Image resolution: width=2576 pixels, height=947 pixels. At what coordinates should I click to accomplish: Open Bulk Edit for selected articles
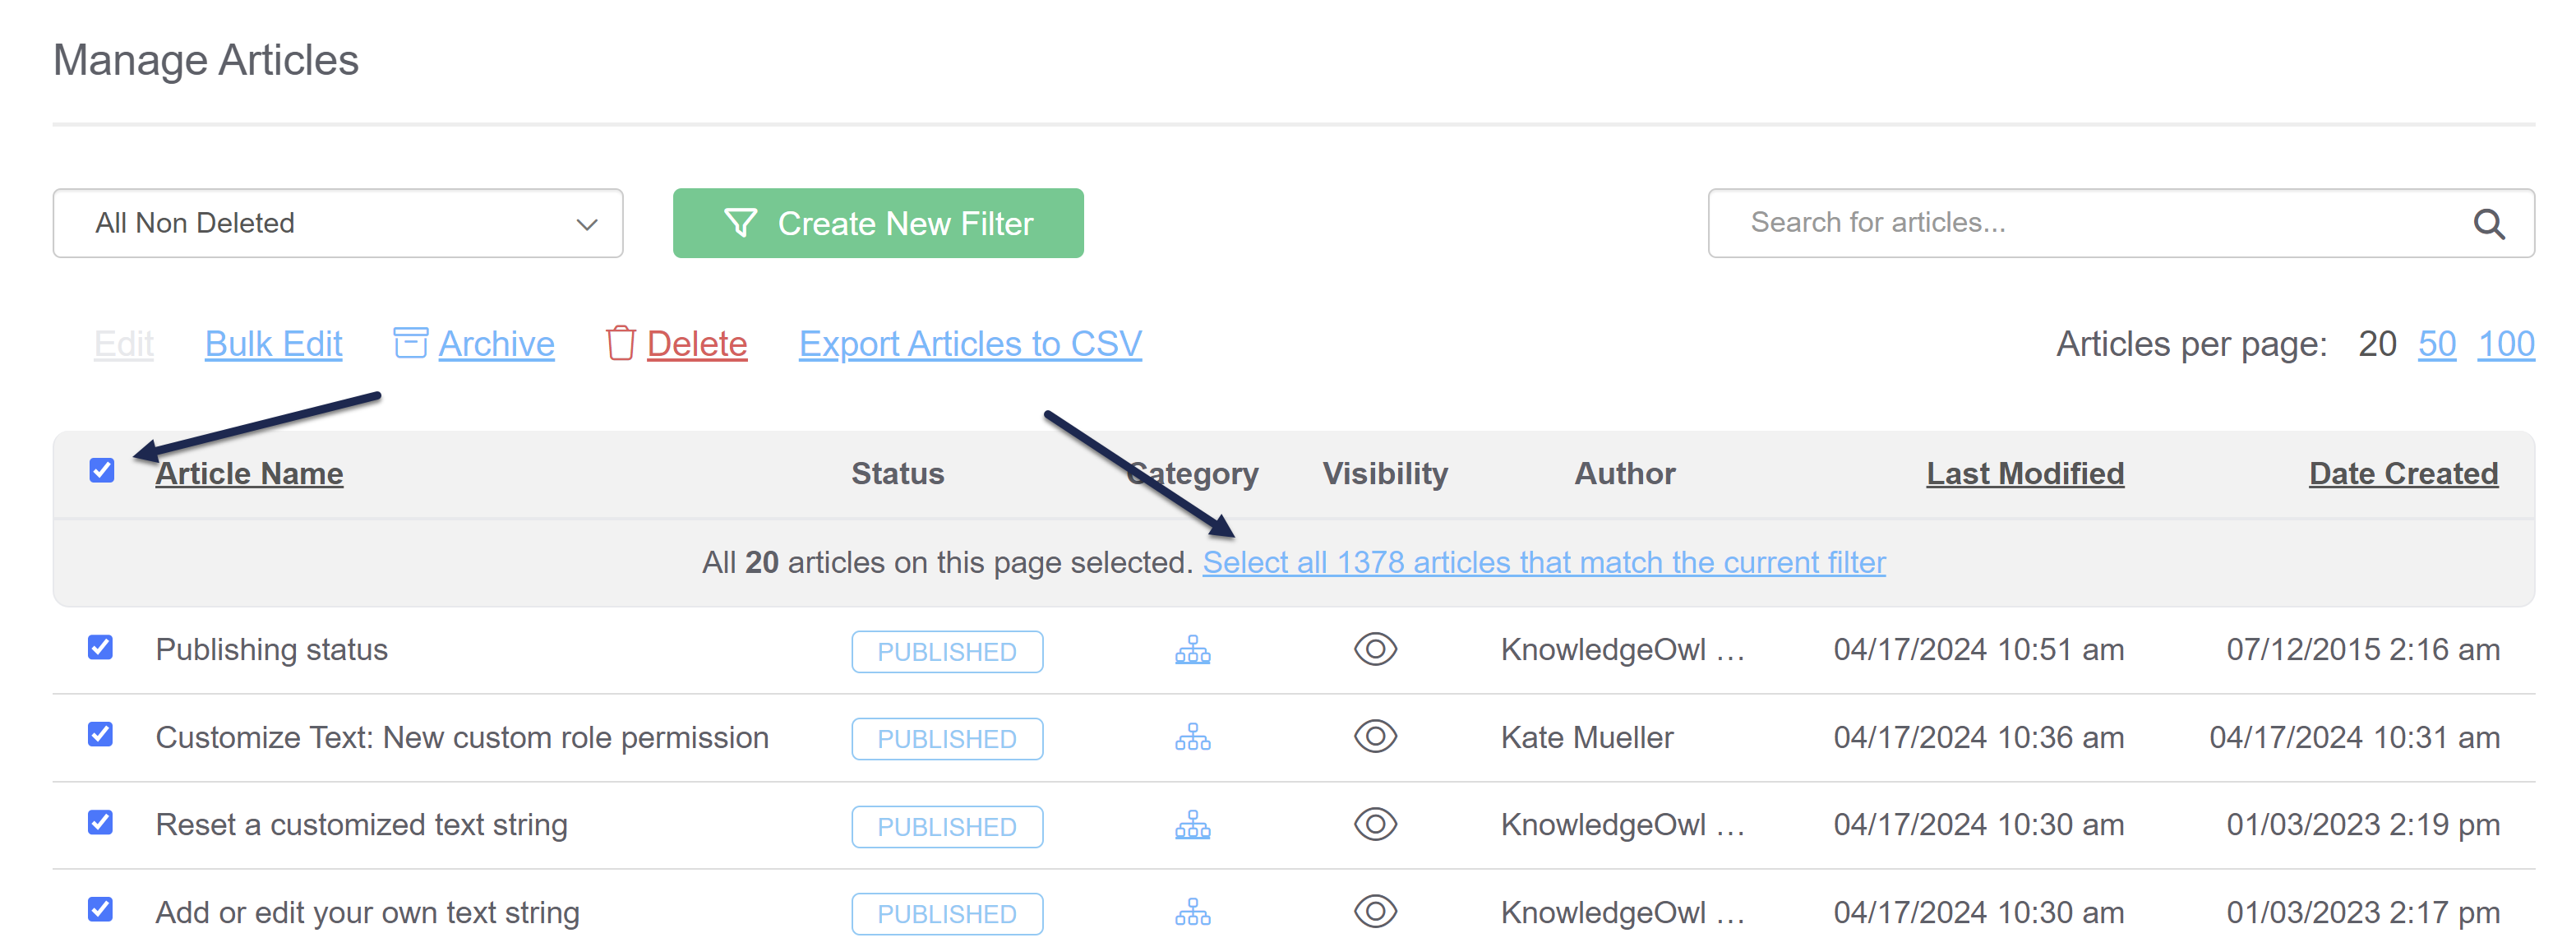(273, 344)
